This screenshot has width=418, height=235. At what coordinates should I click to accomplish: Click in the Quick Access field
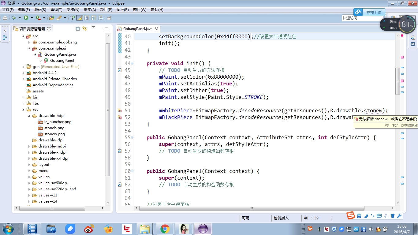pyautogui.click(x=363, y=18)
